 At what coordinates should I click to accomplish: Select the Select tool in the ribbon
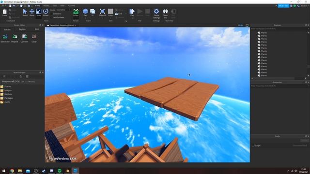pos(25,13)
